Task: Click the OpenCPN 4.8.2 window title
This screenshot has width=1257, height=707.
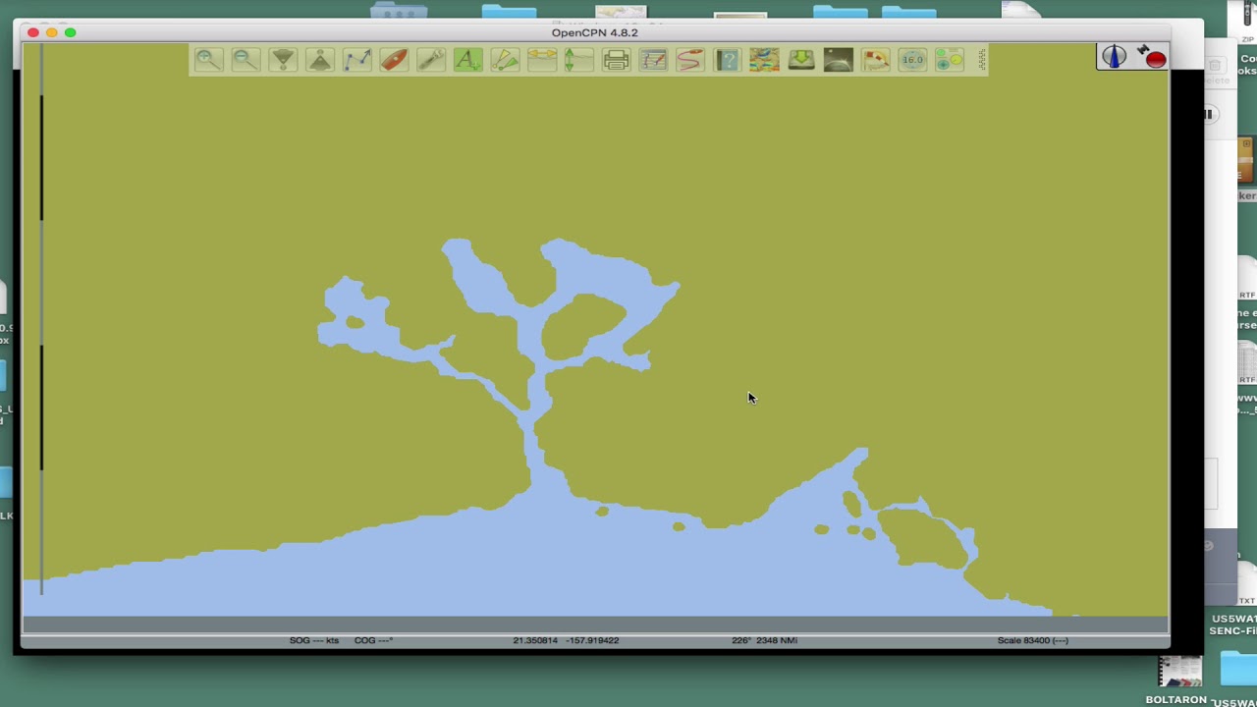Action: pos(594,32)
